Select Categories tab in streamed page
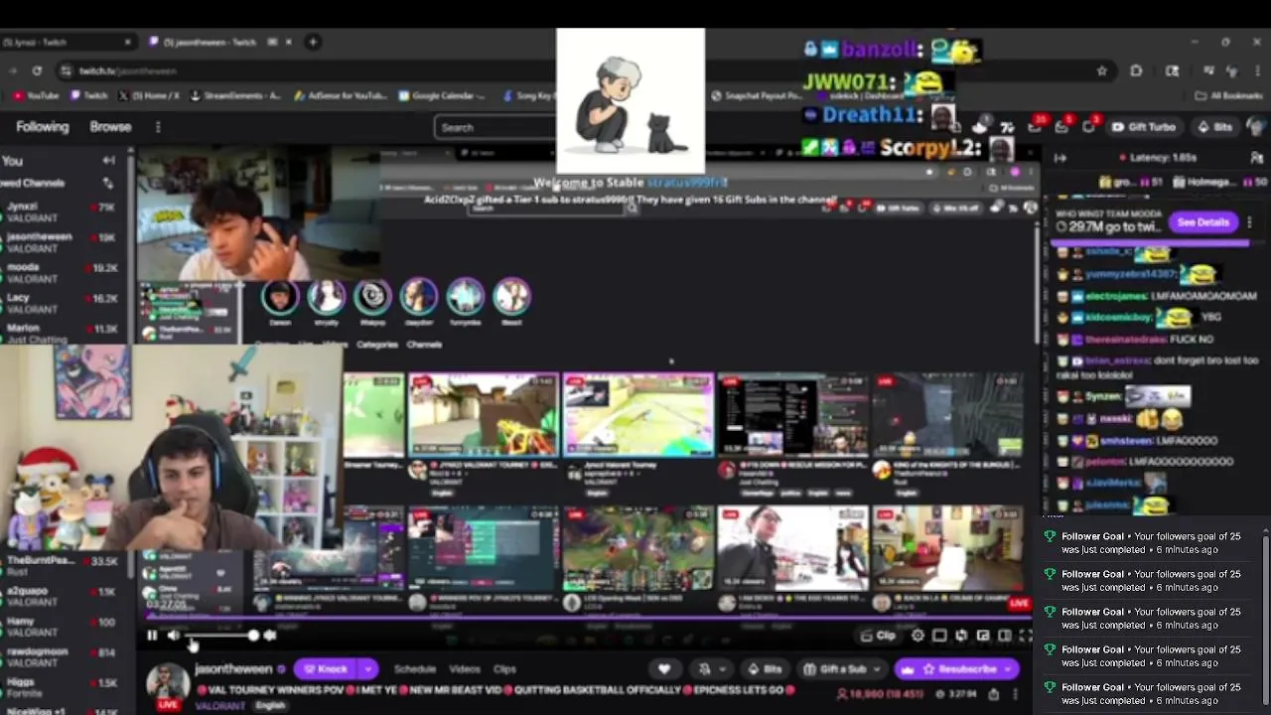Screen dimensions: 1271x715 tap(377, 345)
